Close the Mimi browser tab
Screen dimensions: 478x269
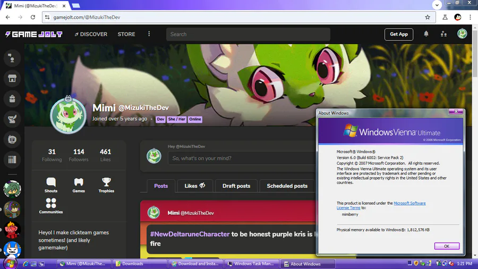(x=64, y=6)
